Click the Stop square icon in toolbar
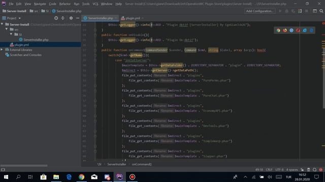 (306, 11)
